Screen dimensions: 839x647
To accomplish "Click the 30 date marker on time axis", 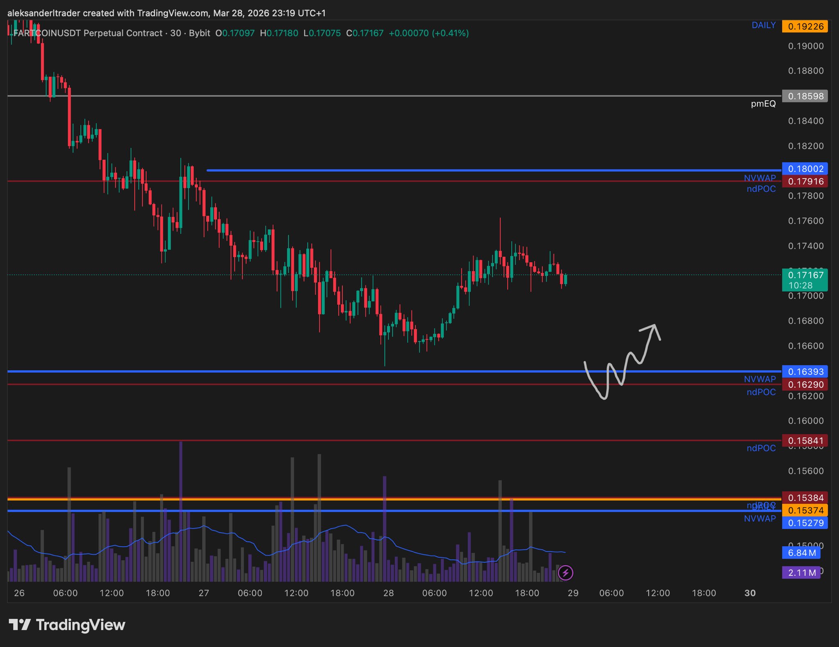I will click(750, 593).
